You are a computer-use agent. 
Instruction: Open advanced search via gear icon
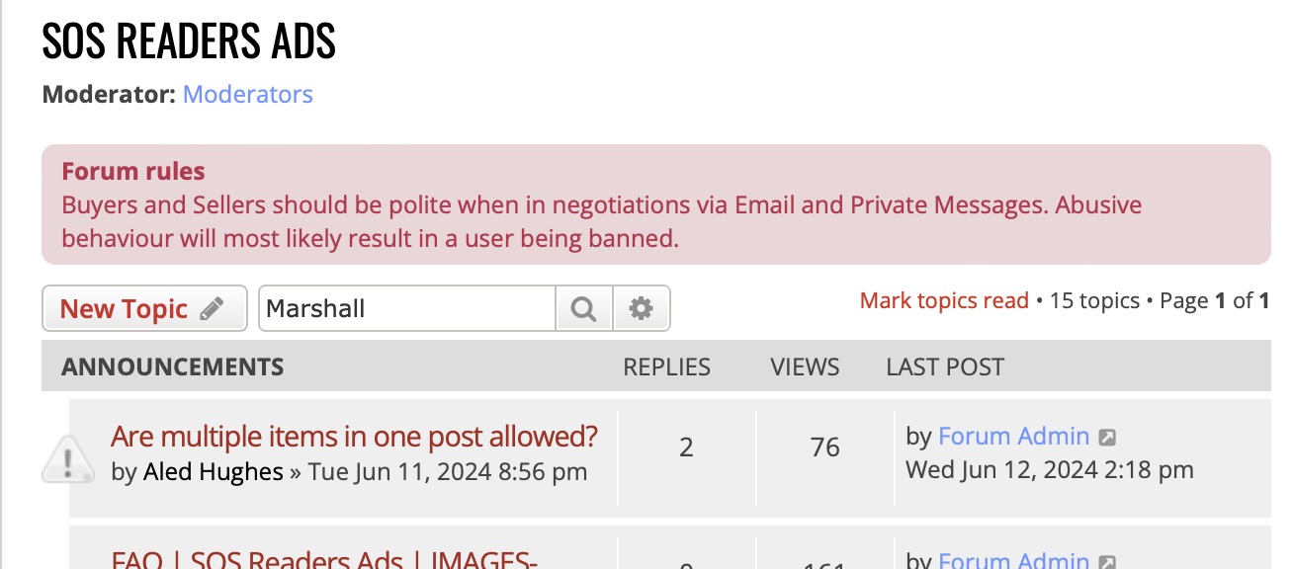coord(642,309)
